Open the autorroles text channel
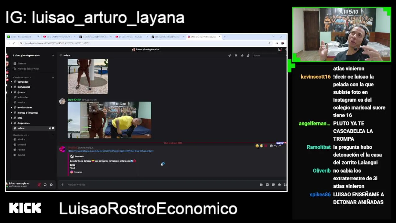This screenshot has width=396, height=223. tap(23, 97)
